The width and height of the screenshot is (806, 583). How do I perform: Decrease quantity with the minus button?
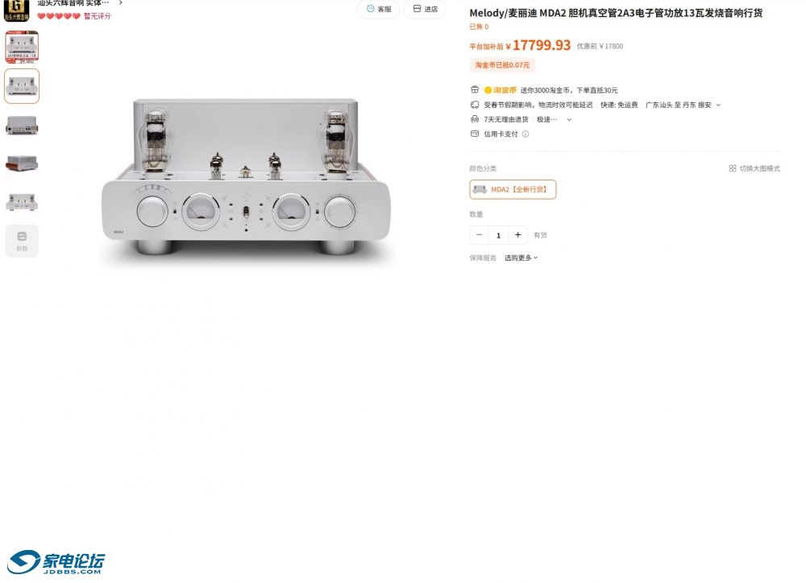[x=479, y=235]
